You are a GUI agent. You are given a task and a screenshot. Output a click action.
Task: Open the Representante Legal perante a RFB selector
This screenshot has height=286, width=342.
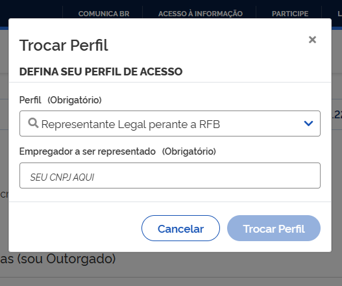coord(170,123)
